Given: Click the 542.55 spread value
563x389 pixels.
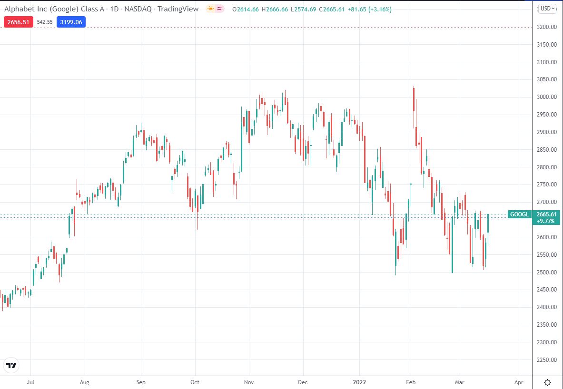Looking at the screenshot, I should [45, 22].
